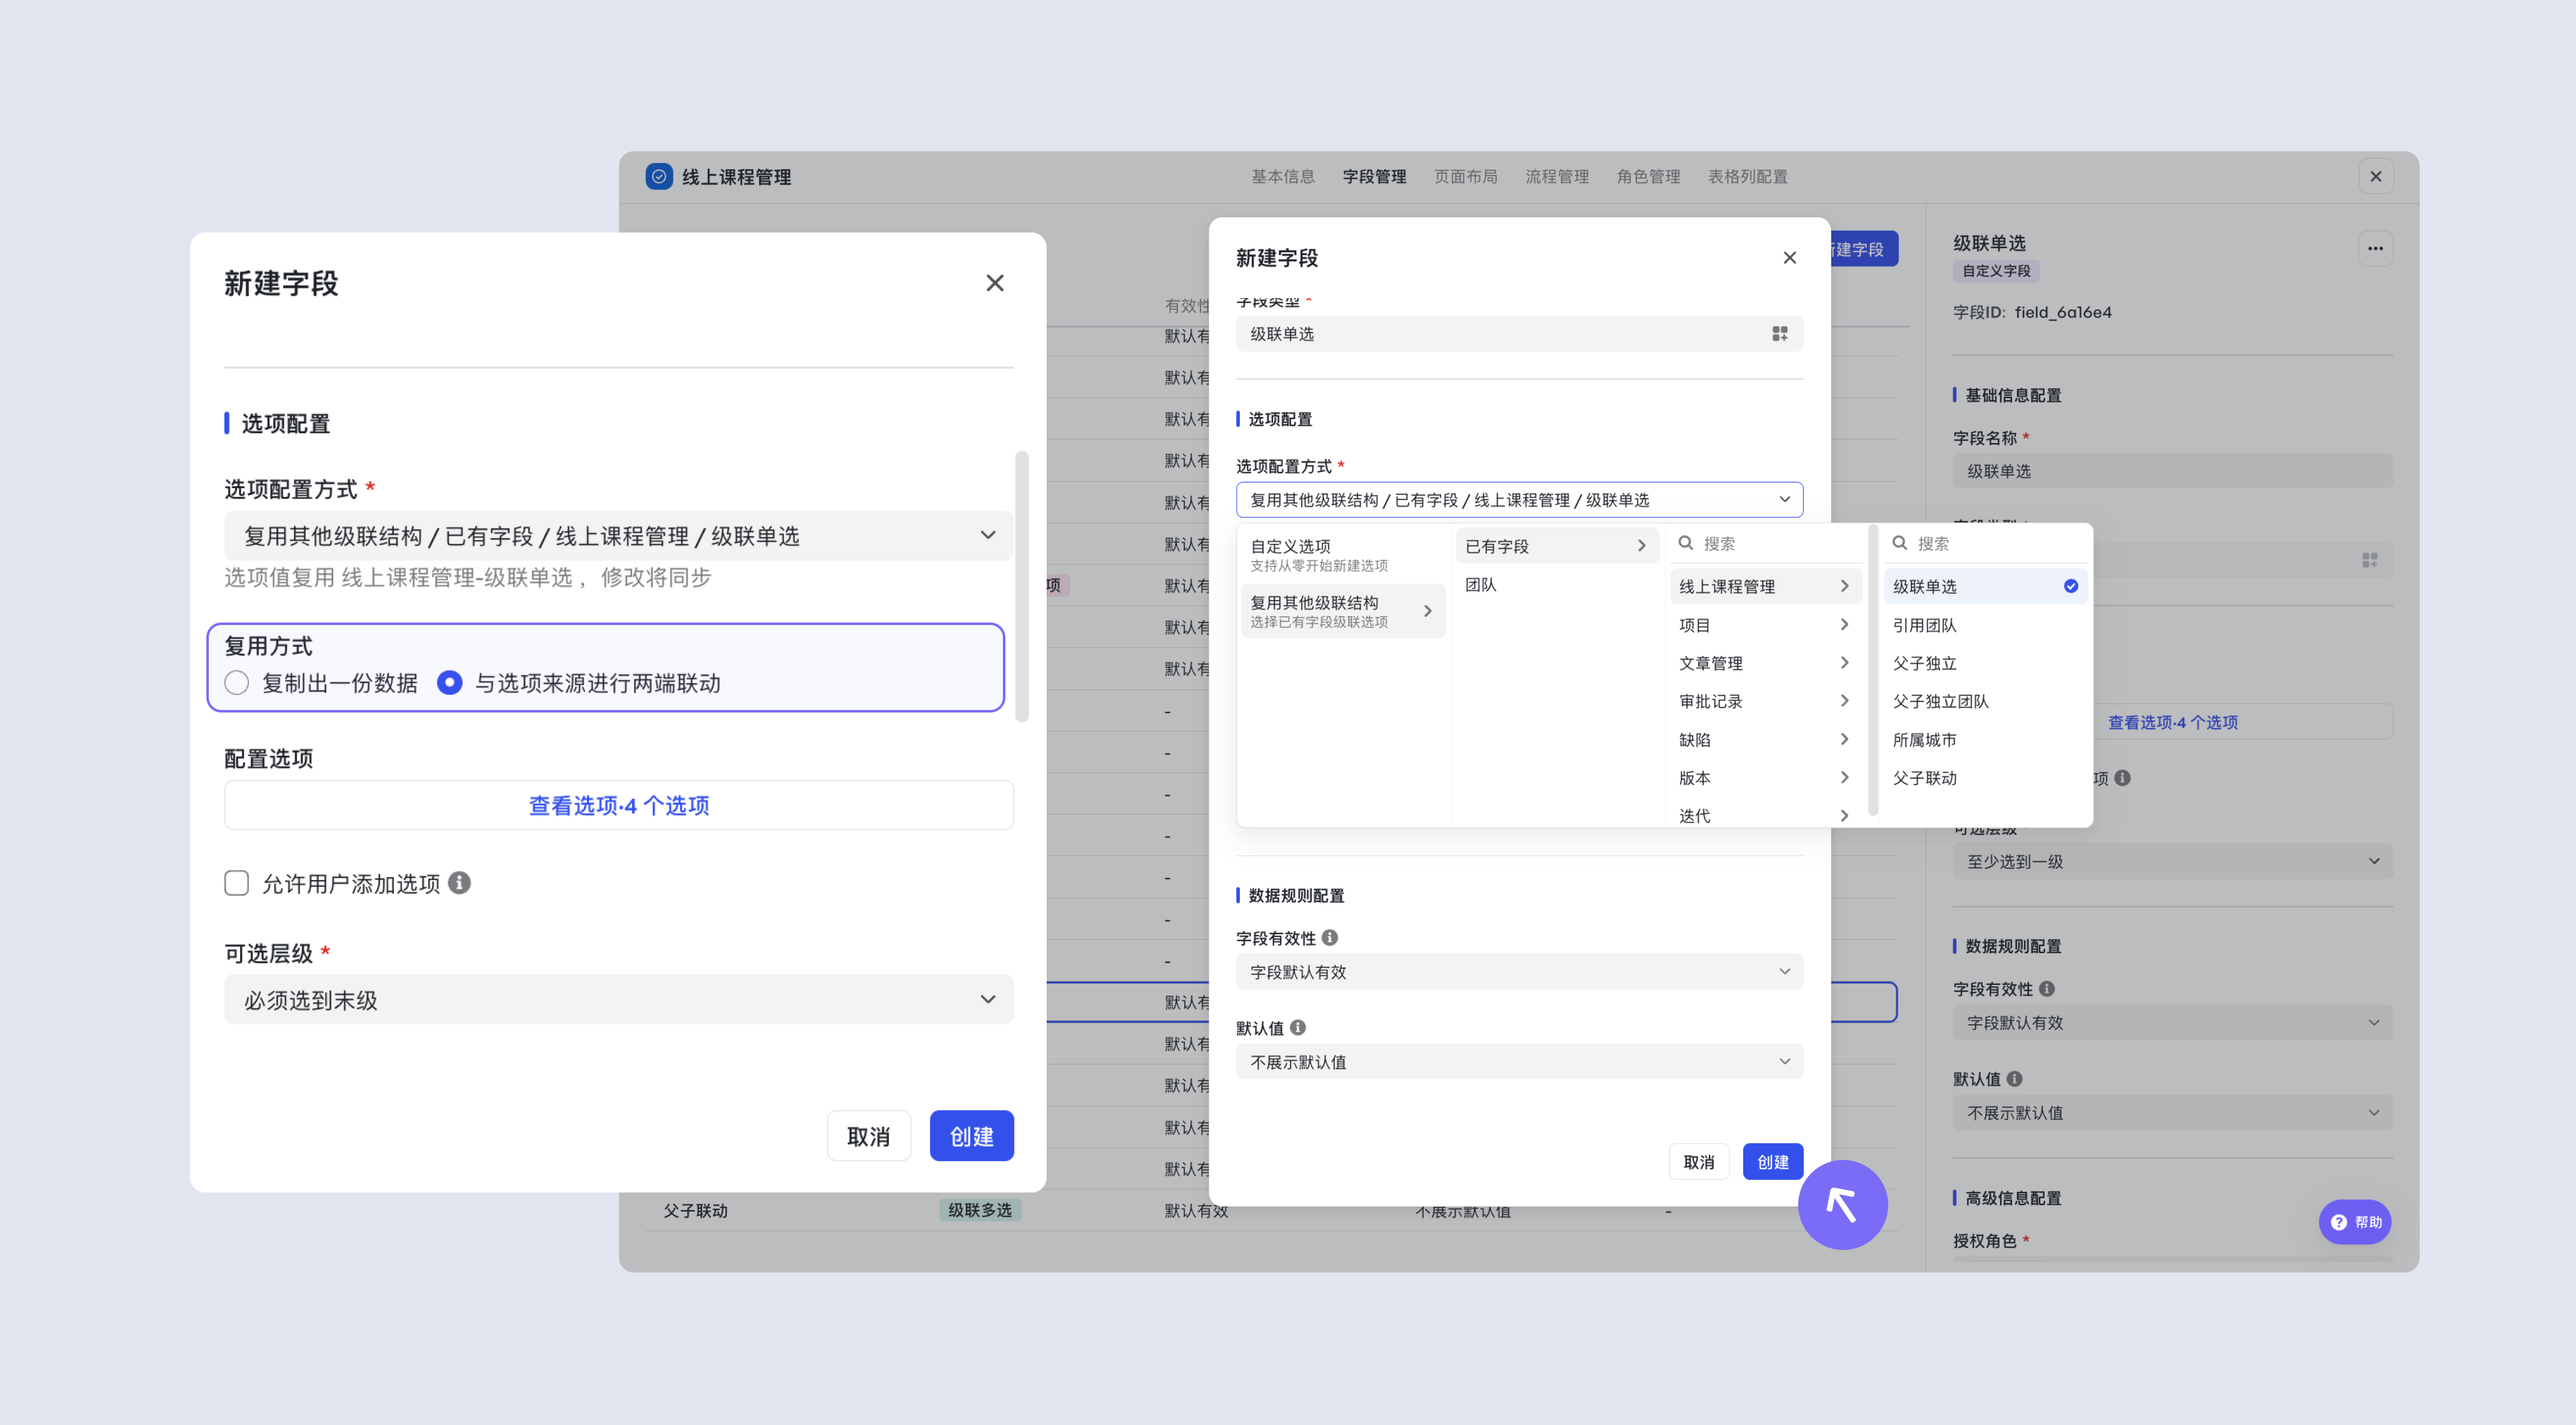Open the 至少选到一级 dropdown in side panel

point(2173,861)
